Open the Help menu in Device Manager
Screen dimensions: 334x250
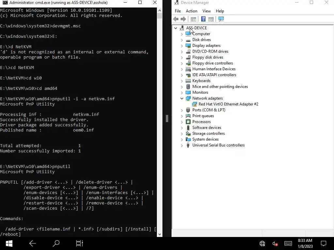(220, 11)
